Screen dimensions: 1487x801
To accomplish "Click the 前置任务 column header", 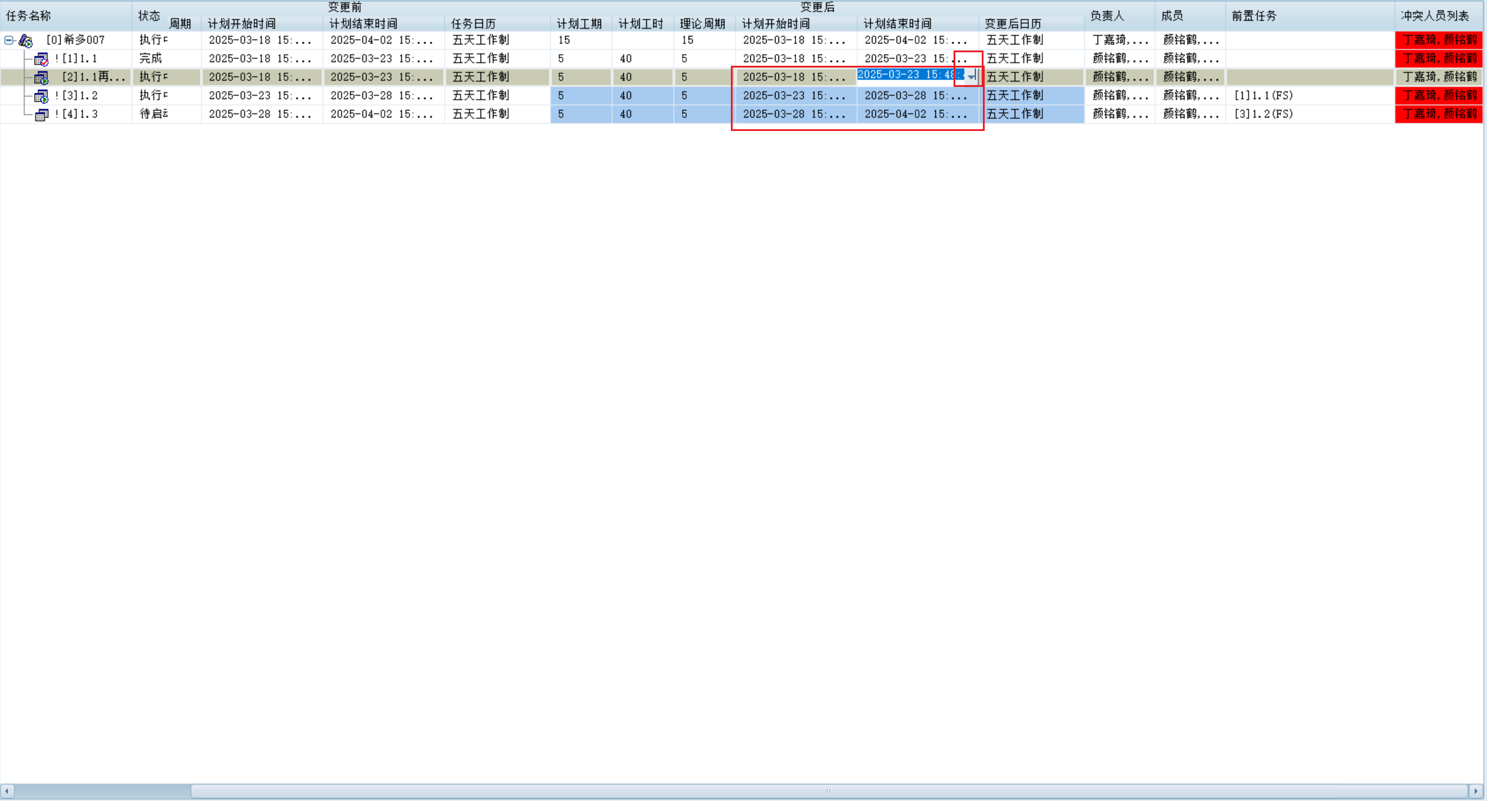I will [x=1310, y=16].
